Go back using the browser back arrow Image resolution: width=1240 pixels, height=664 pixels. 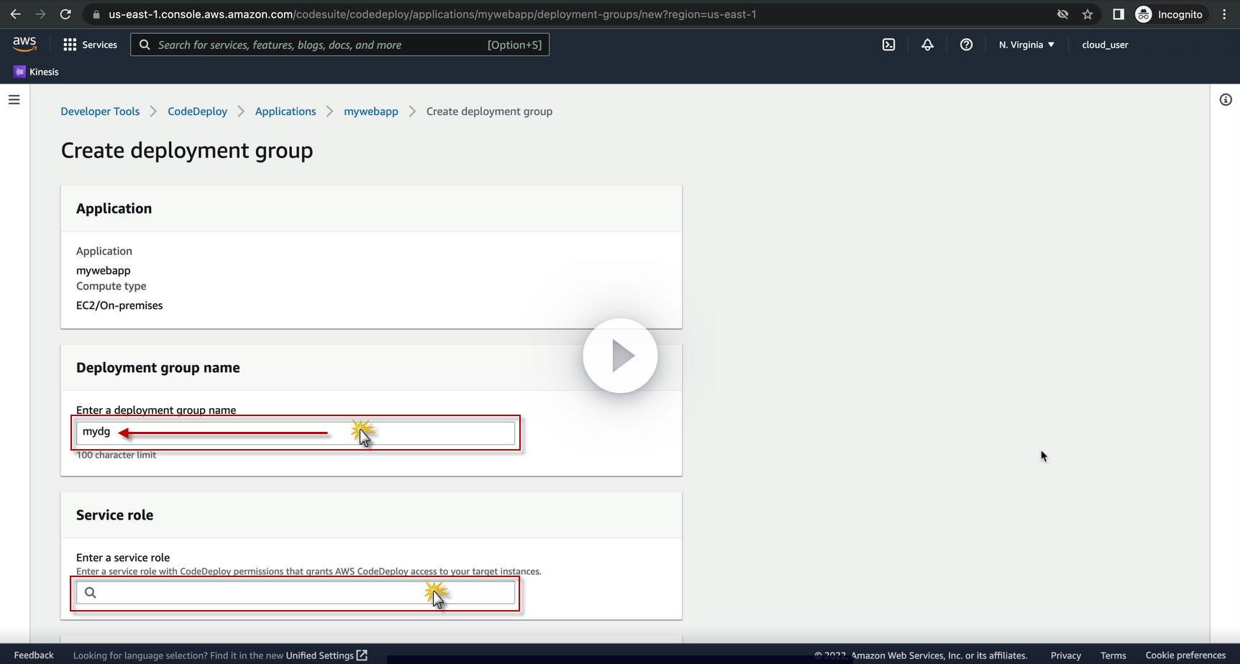tap(15, 14)
